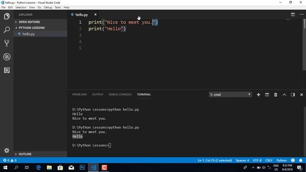Click the Ln 1, Col 25 cursor position
Screen dimensions: 306x172
click(x=215, y=161)
